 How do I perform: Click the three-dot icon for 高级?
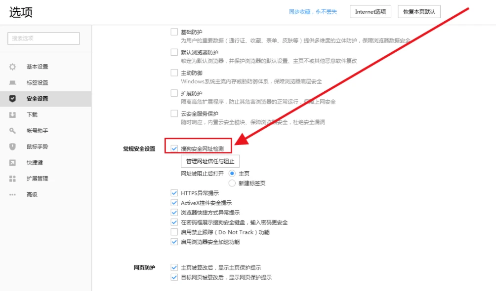pyautogui.click(x=13, y=195)
